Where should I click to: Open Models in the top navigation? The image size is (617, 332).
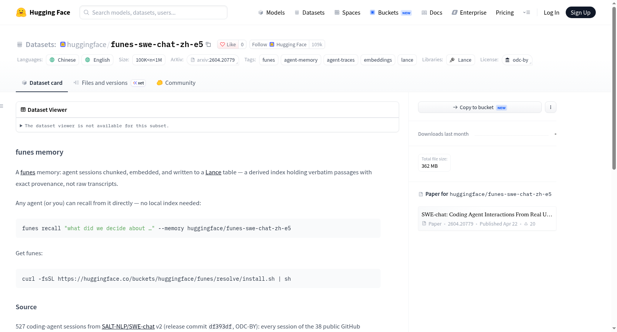271,12
